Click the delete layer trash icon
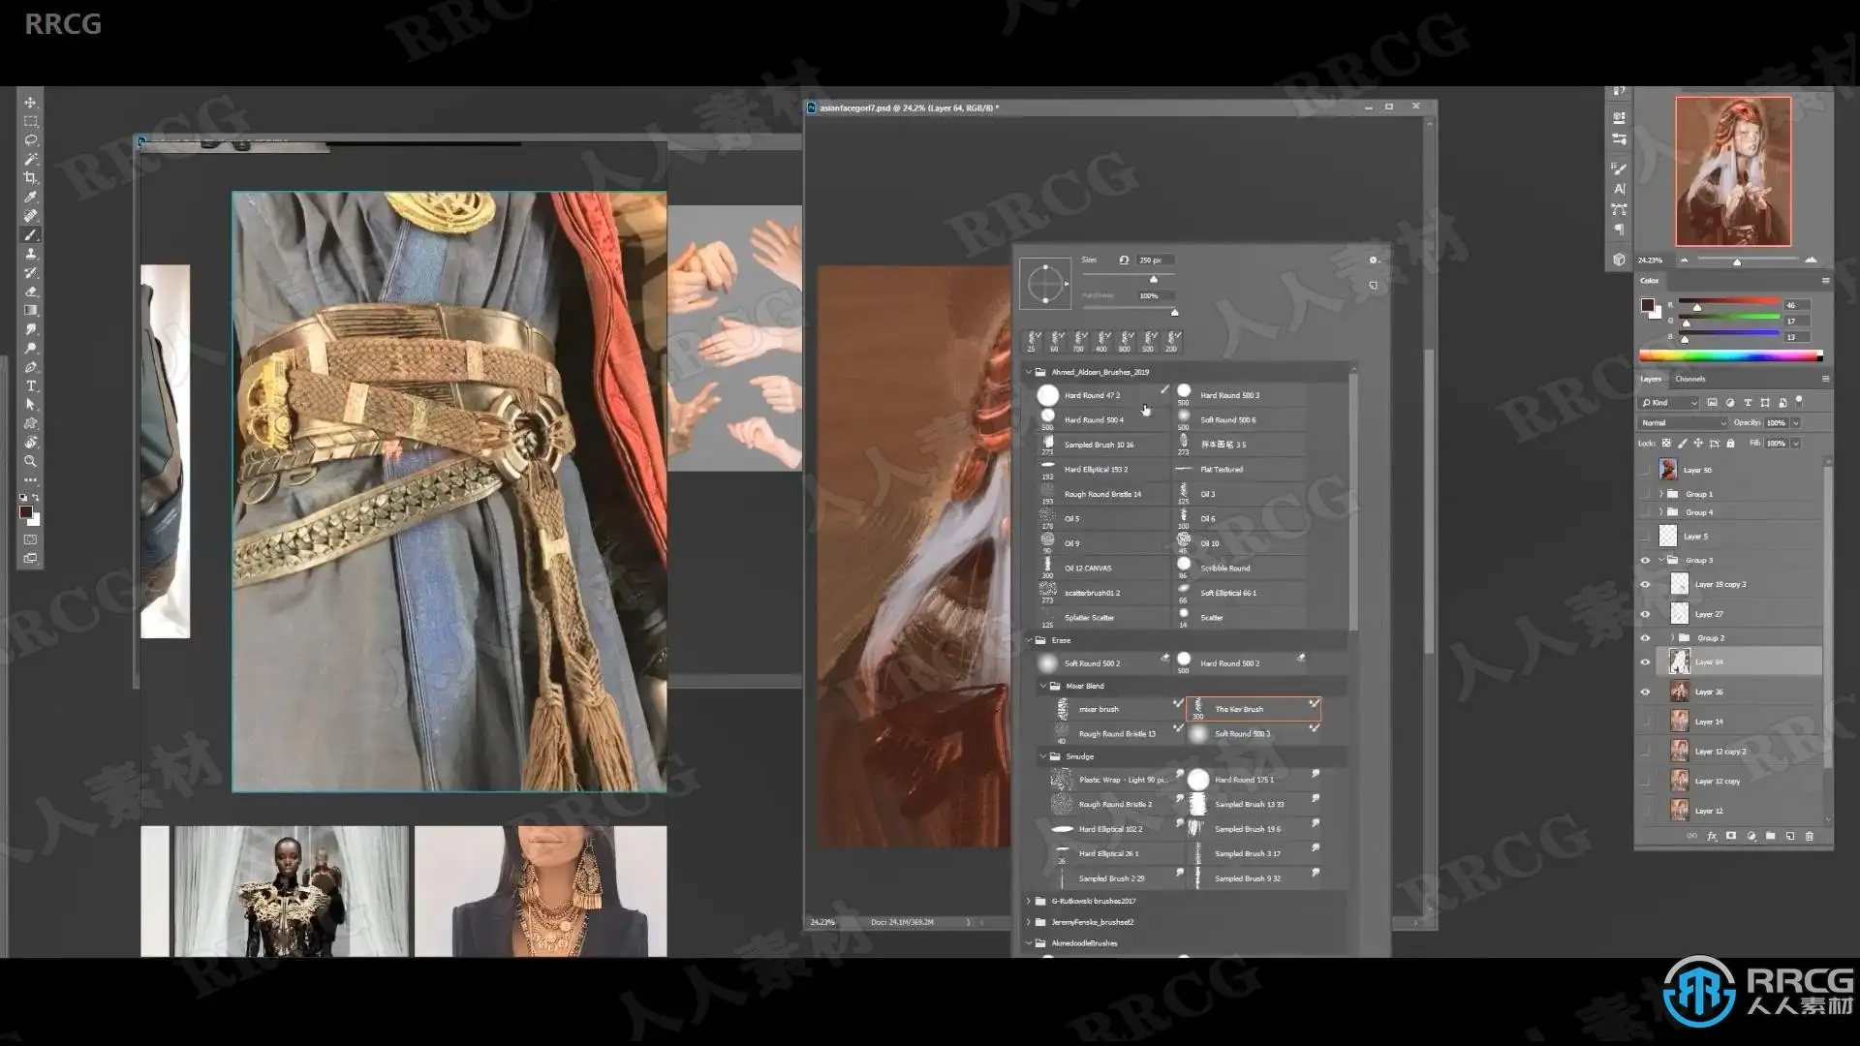The height and width of the screenshot is (1046, 1860). click(x=1809, y=836)
